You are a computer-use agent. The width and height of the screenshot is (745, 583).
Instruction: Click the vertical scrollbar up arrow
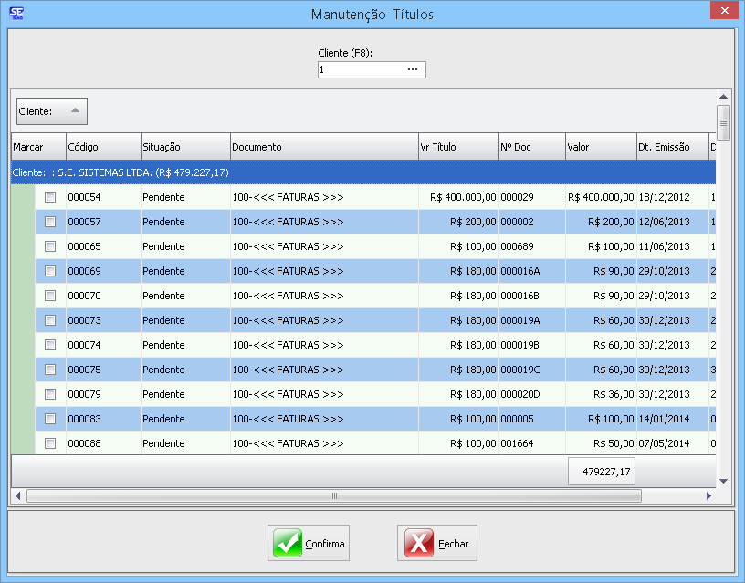(x=723, y=97)
